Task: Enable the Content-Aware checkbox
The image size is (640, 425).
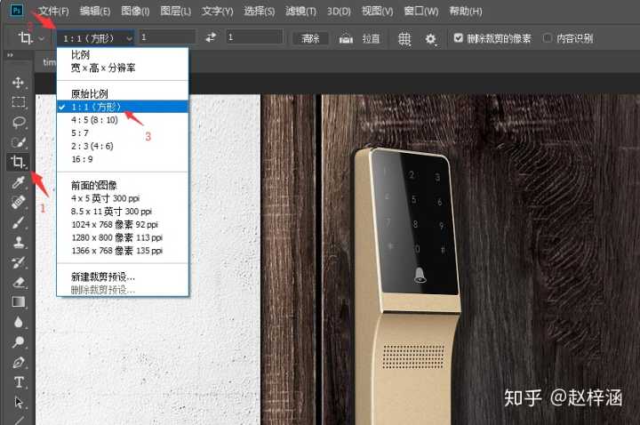Action: [548, 38]
